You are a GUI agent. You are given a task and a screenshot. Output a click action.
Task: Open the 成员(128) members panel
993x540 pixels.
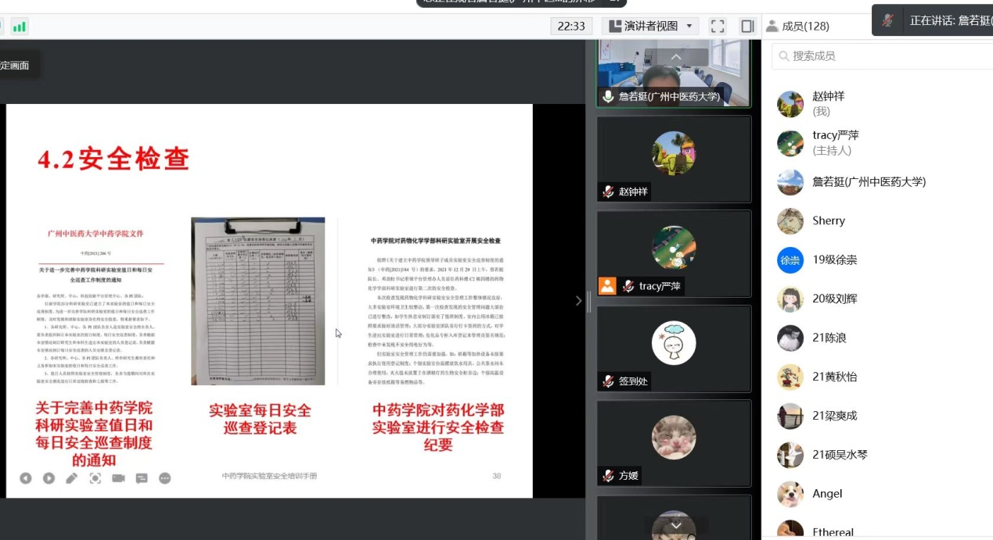coord(797,26)
